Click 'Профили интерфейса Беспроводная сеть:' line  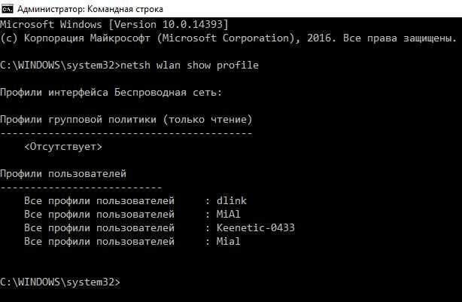coord(111,93)
